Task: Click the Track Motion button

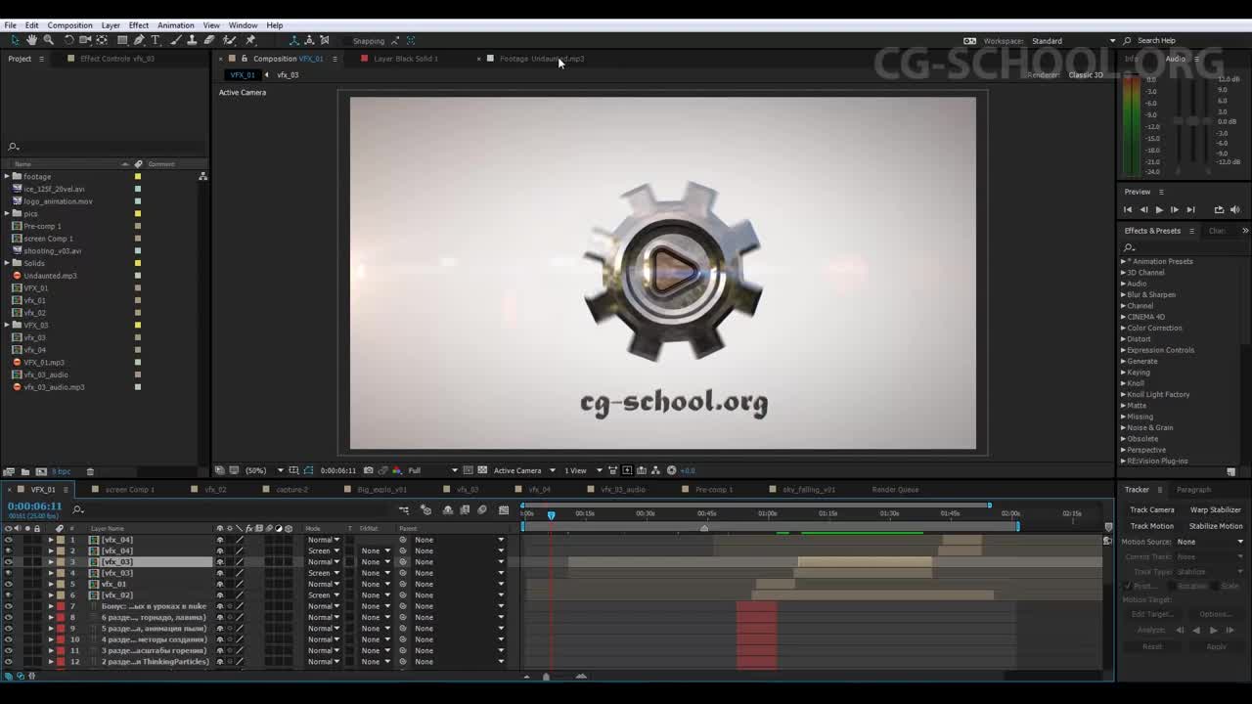Action: pyautogui.click(x=1151, y=526)
